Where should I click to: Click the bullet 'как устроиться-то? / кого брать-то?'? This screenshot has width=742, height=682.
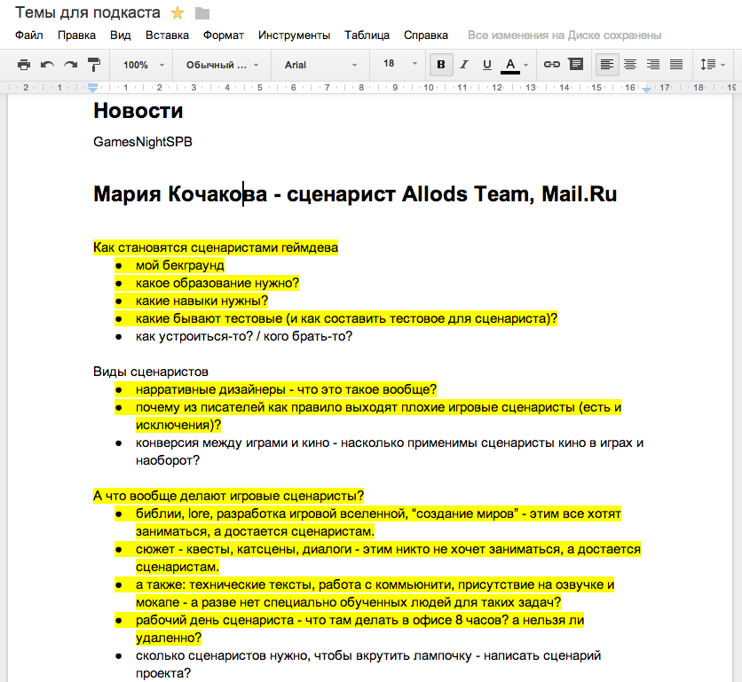[244, 336]
